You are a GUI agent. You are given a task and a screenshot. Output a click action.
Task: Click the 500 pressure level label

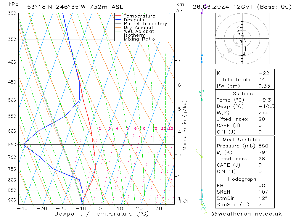point(12,100)
